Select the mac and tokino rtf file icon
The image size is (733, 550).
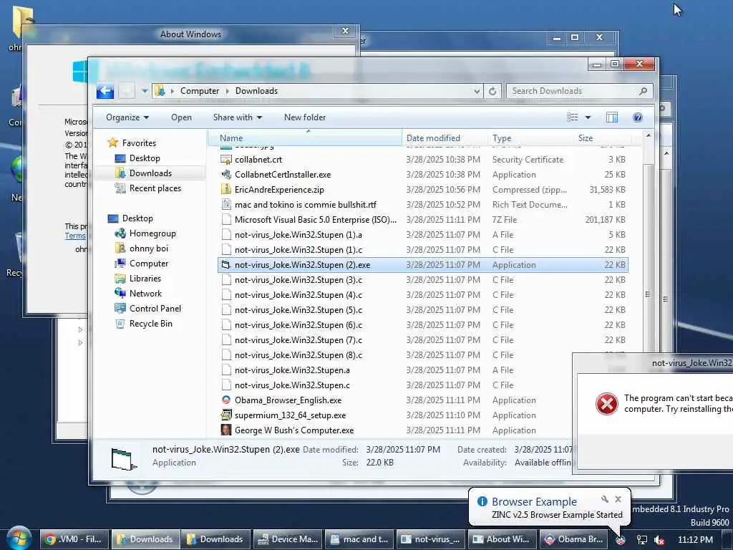coord(226,204)
